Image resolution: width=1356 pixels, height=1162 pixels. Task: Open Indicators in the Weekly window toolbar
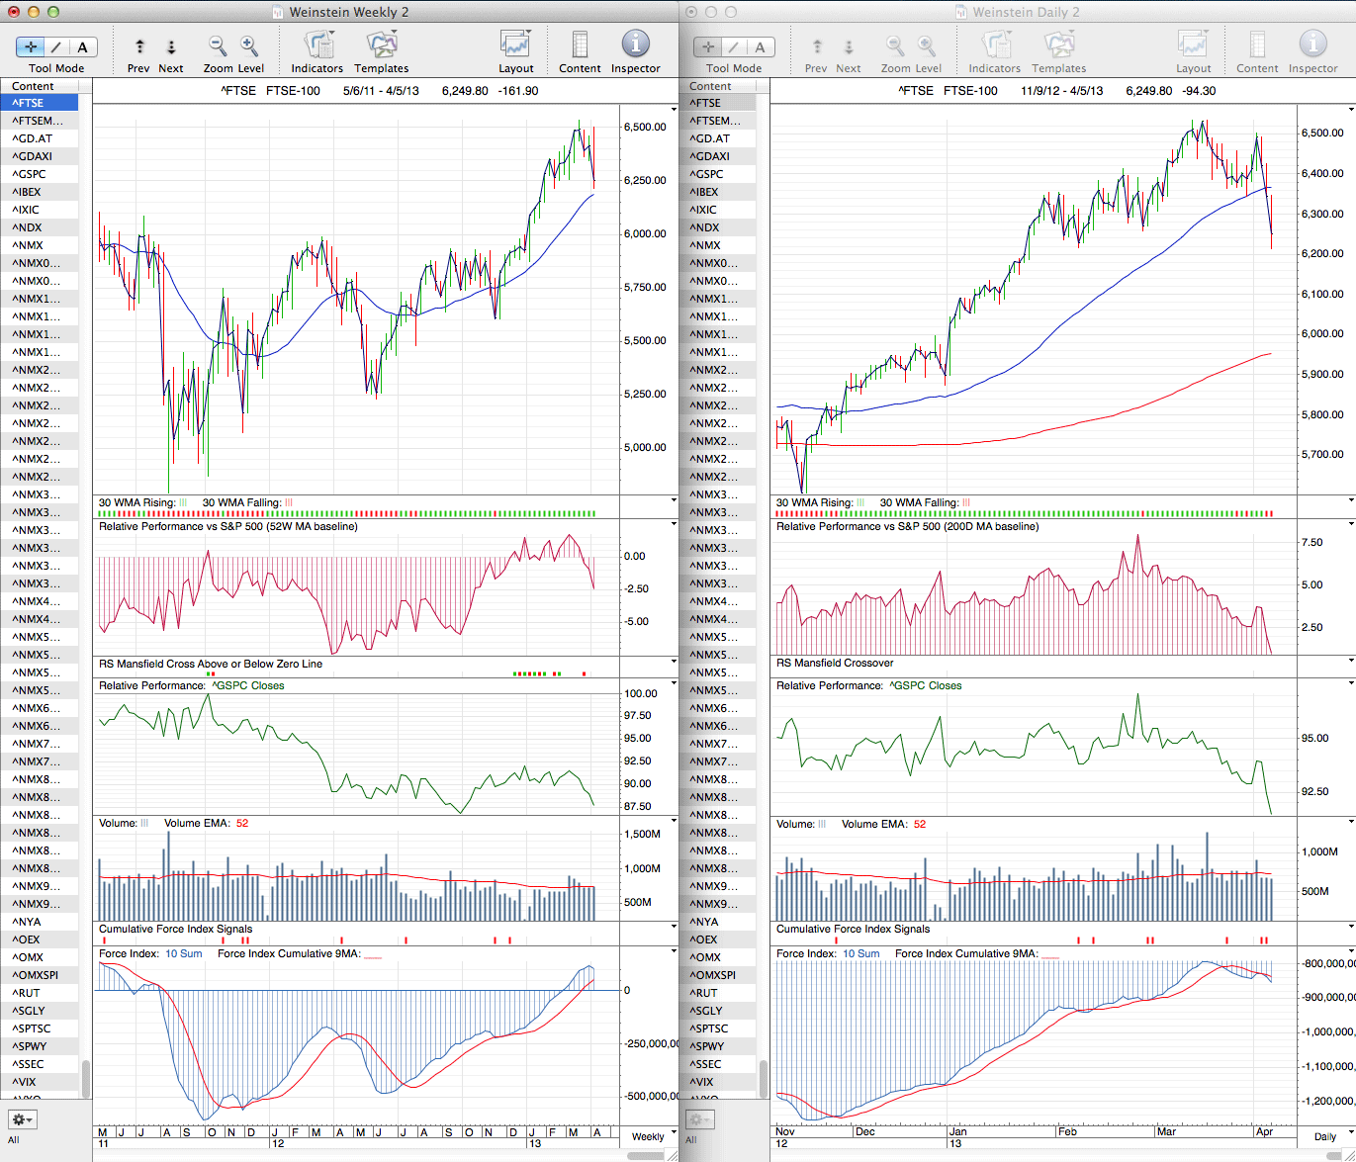click(317, 45)
